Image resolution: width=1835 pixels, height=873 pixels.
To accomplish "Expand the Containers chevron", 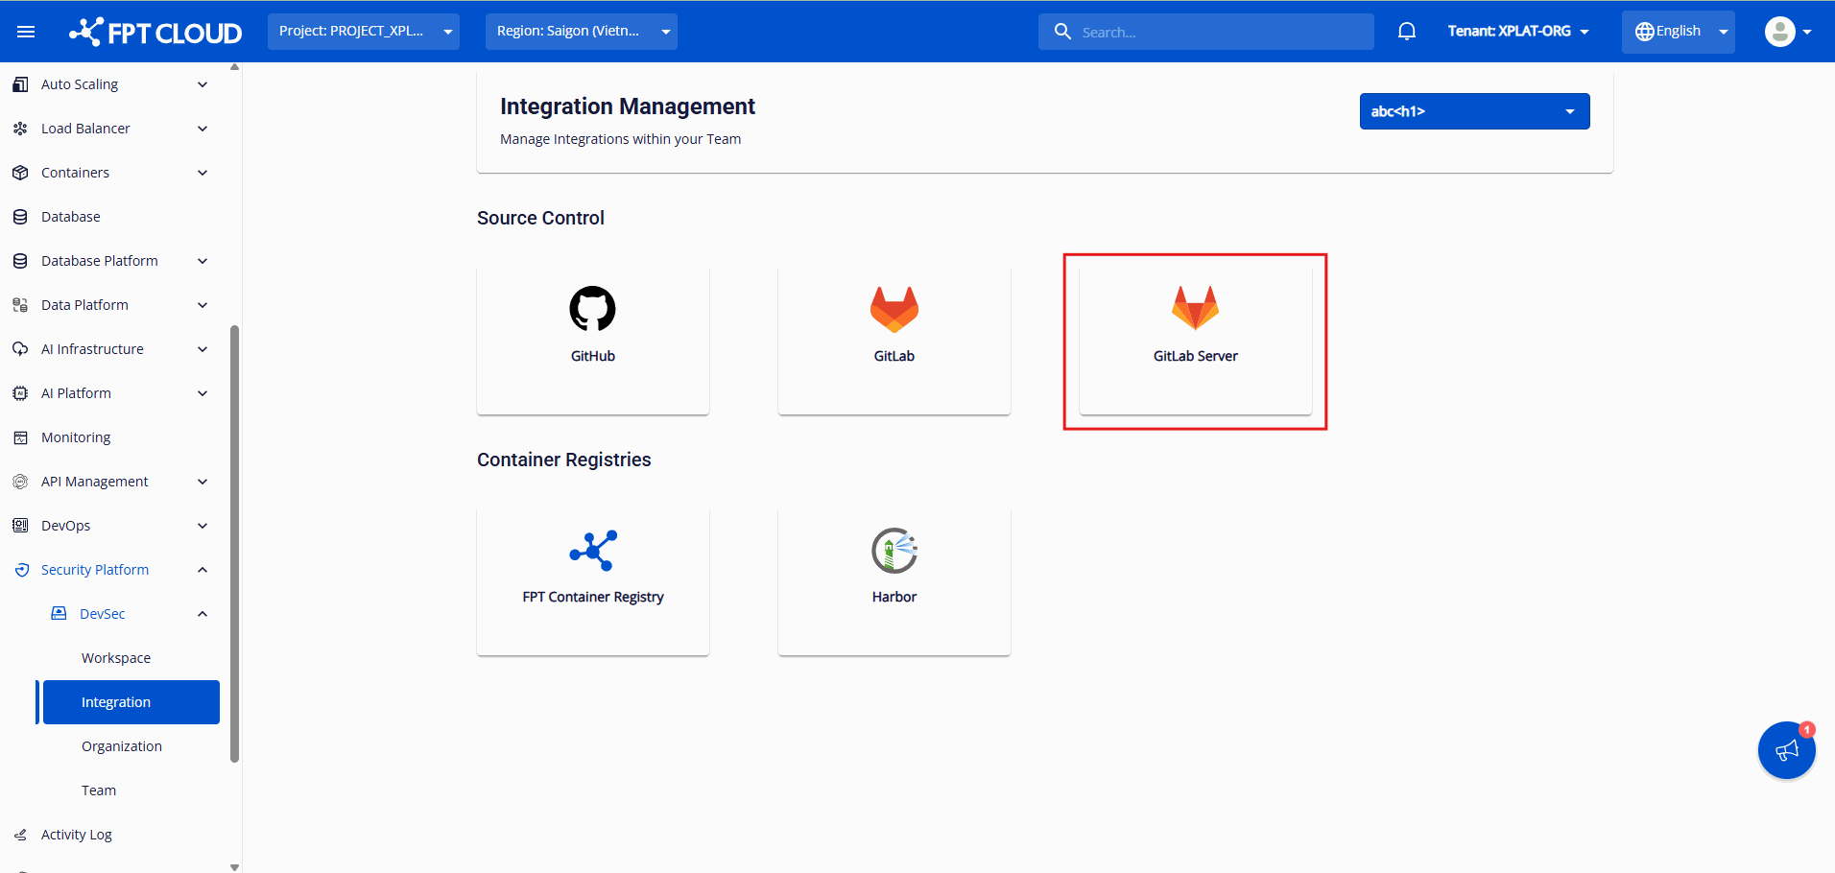I will [x=203, y=173].
